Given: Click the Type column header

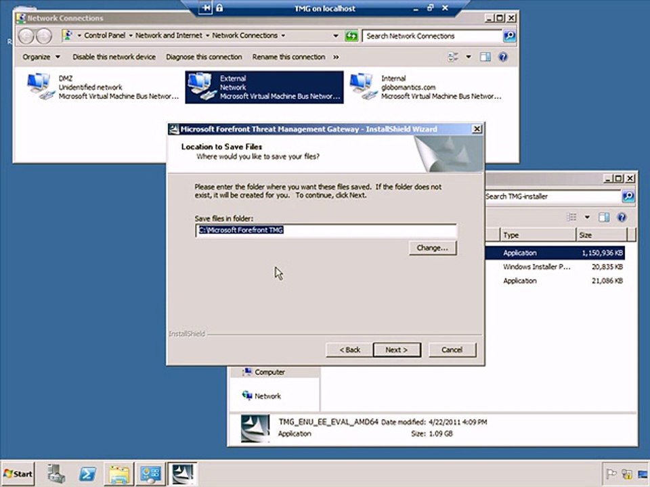Looking at the screenshot, I should pos(538,235).
